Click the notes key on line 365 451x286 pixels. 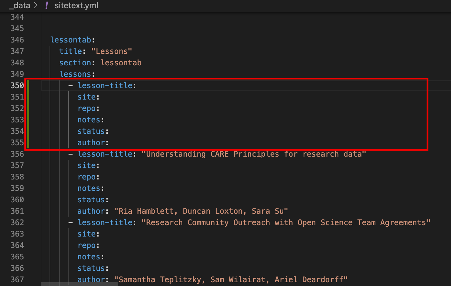coord(89,257)
